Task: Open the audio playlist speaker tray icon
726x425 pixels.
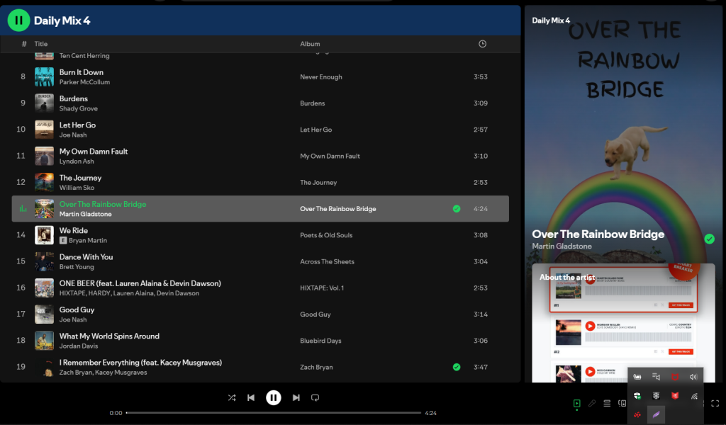Action: tap(656, 377)
